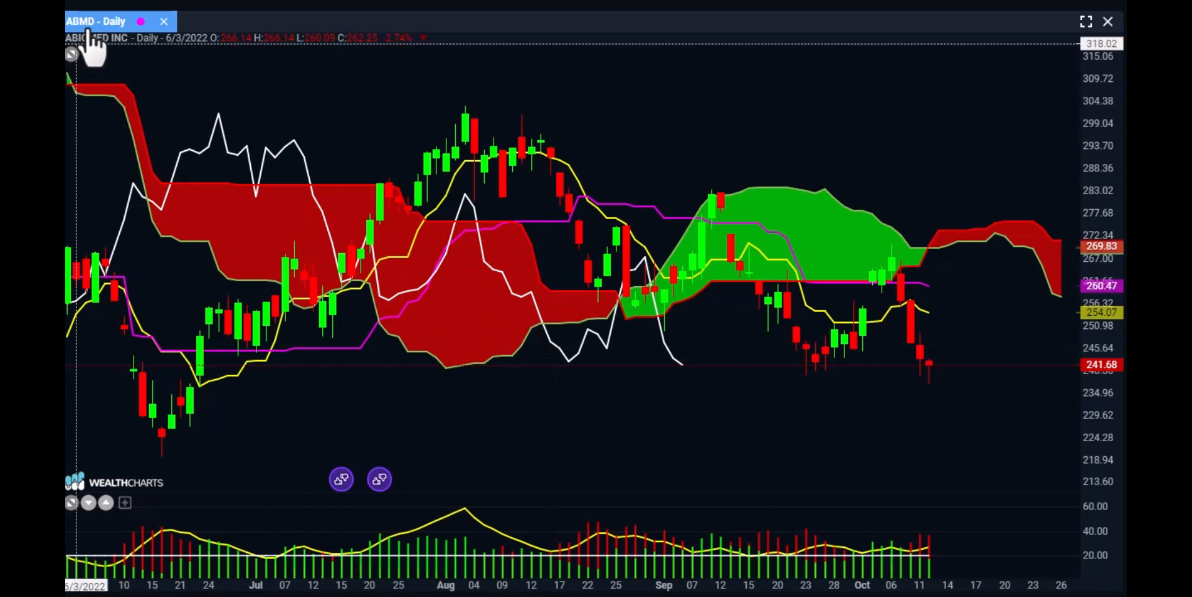This screenshot has height=597, width=1192.
Task: Click the 318.02 crosshair price label
Action: 1101,43
